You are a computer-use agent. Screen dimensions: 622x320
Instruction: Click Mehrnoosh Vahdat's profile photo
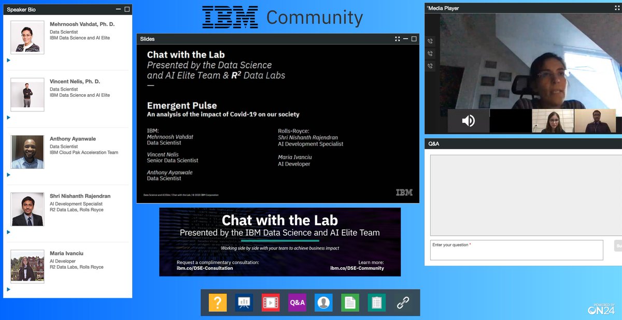click(27, 37)
